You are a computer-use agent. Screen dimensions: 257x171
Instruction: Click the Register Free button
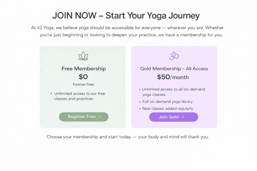(x=84, y=117)
